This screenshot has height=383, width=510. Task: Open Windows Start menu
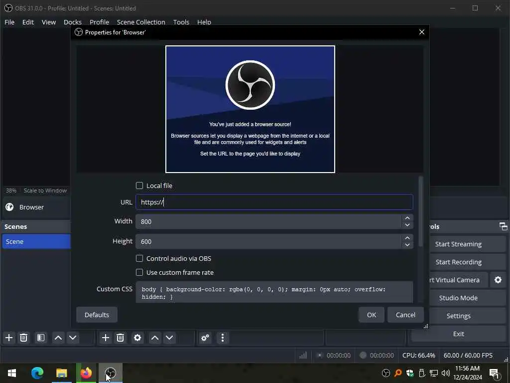(x=12, y=373)
